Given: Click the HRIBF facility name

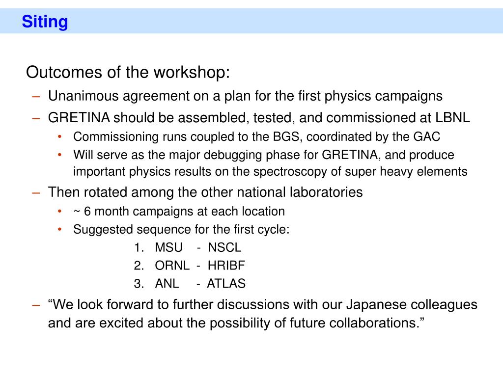Looking at the screenshot, I should coord(226,266).
